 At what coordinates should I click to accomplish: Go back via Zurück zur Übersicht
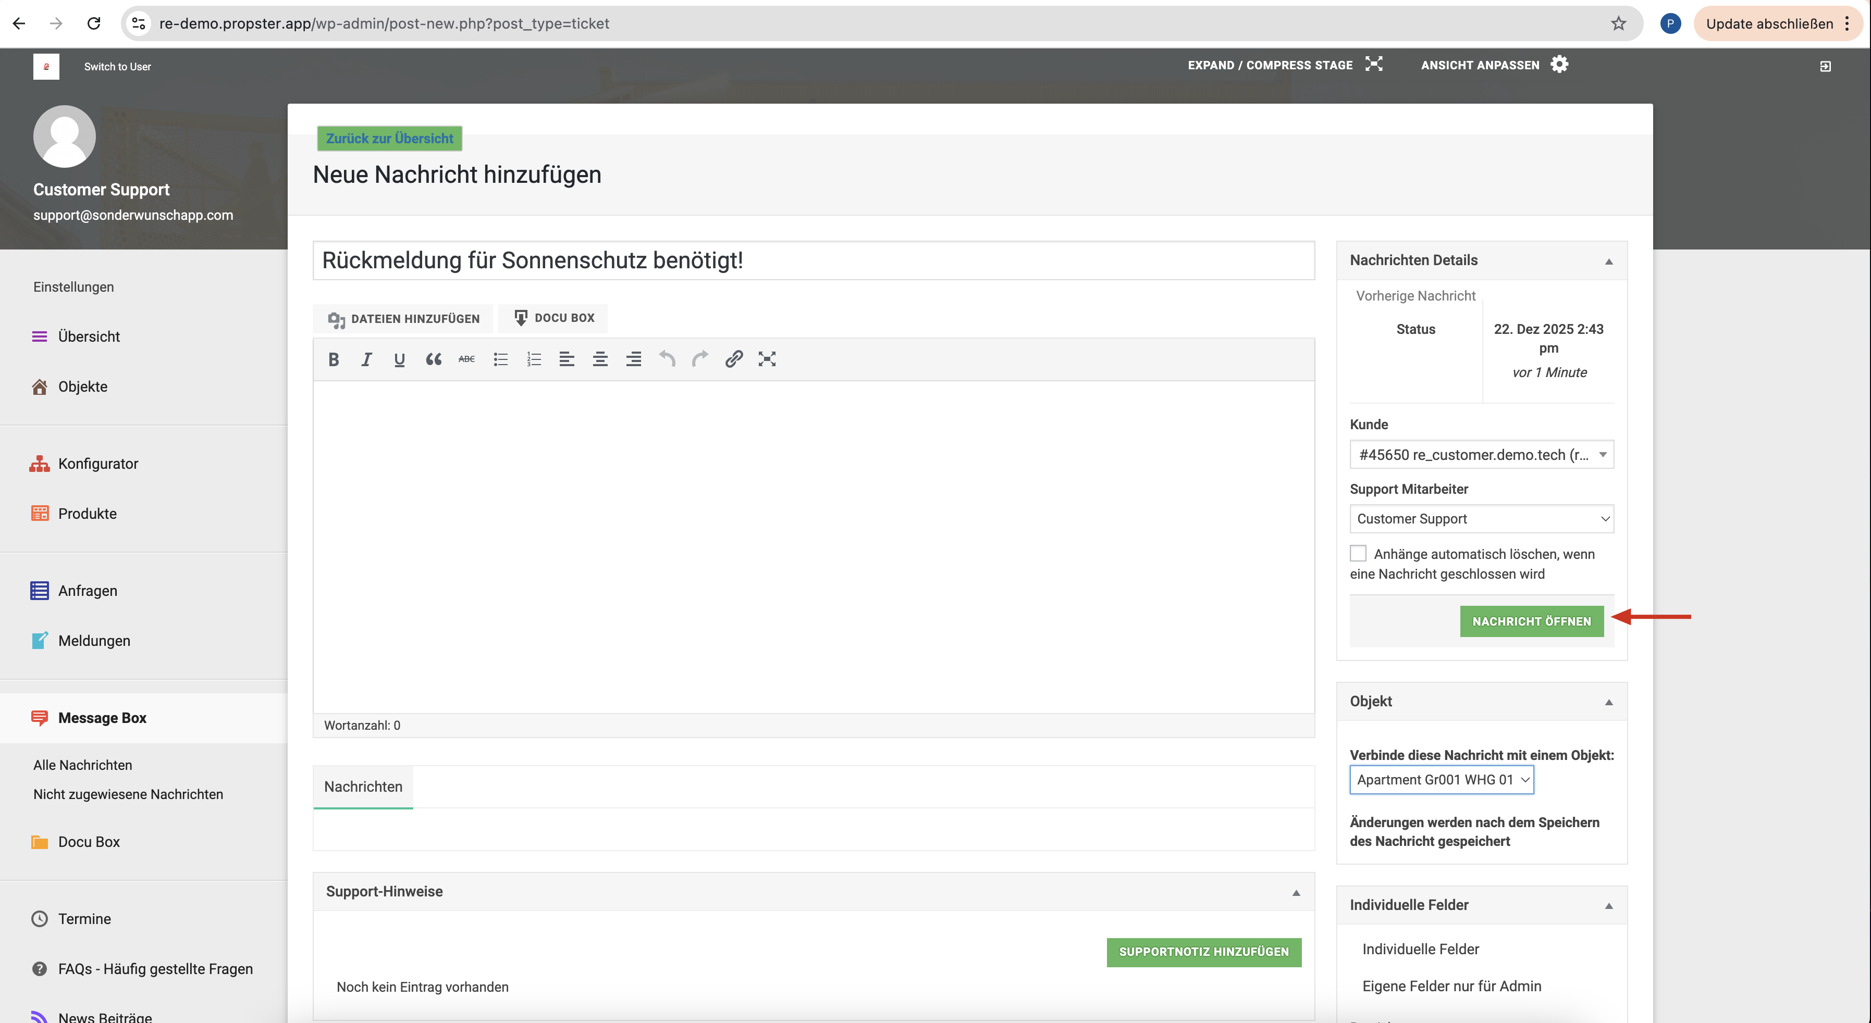coord(389,138)
